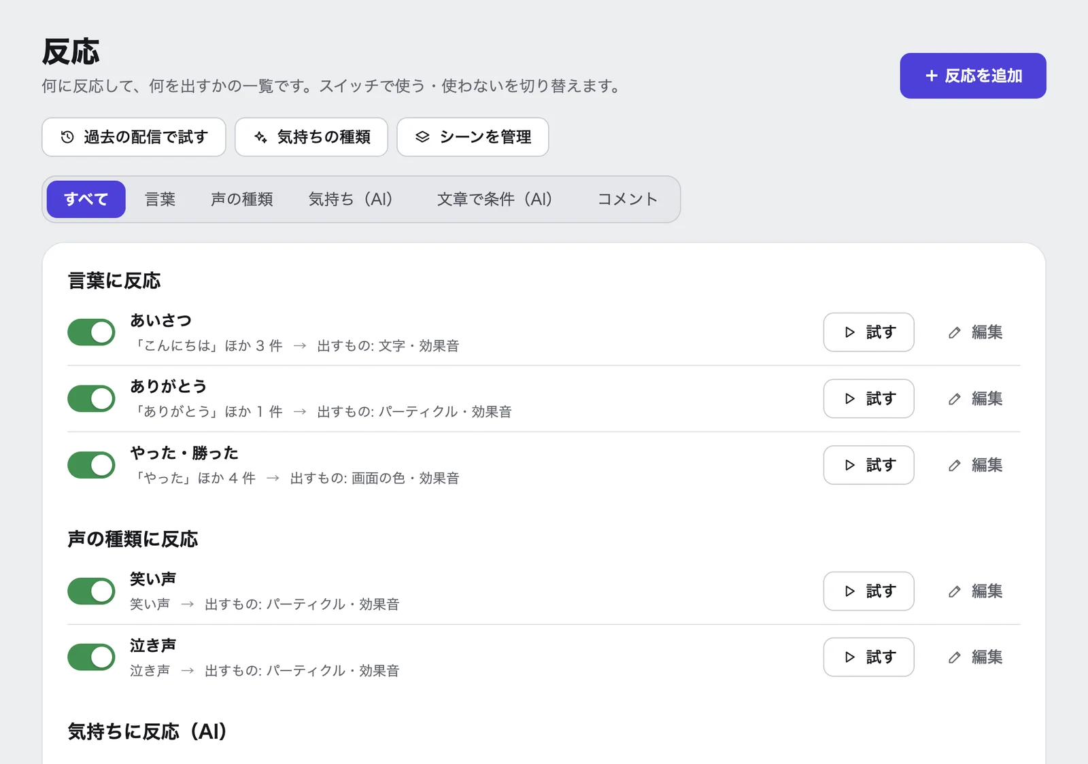
Task: Click the 笑い声 reaction title
Action: [x=153, y=579]
